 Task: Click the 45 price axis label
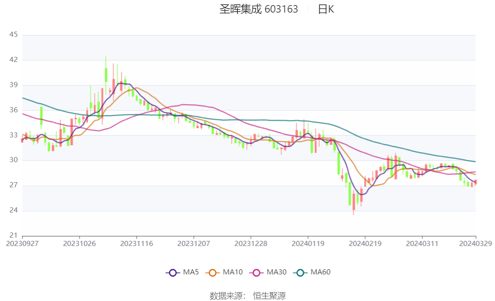coord(14,34)
